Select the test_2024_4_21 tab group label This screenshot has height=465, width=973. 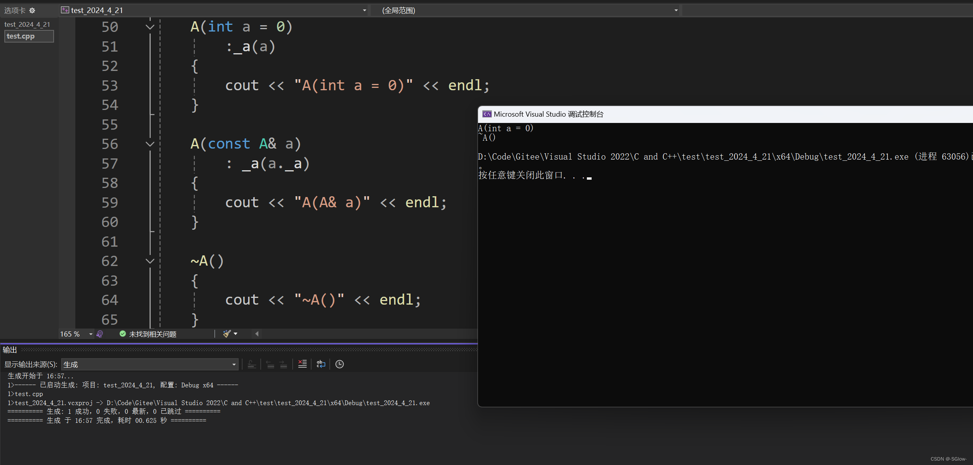tap(27, 24)
